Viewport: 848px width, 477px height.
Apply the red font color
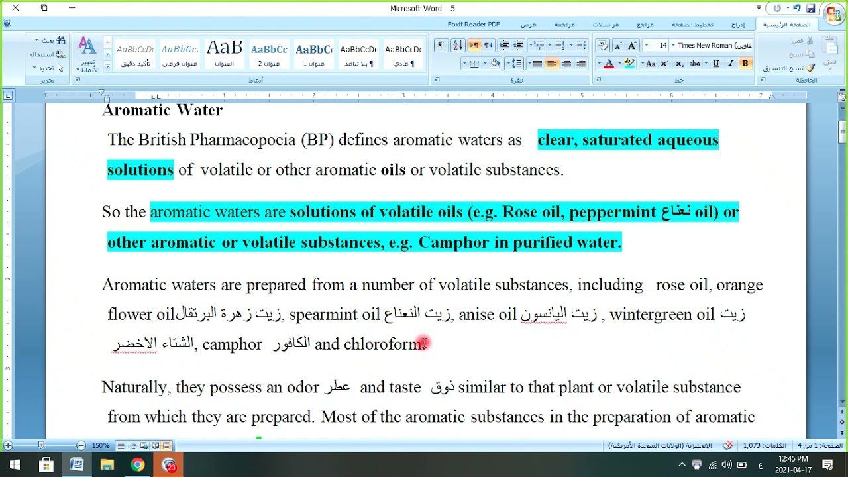pos(609,64)
